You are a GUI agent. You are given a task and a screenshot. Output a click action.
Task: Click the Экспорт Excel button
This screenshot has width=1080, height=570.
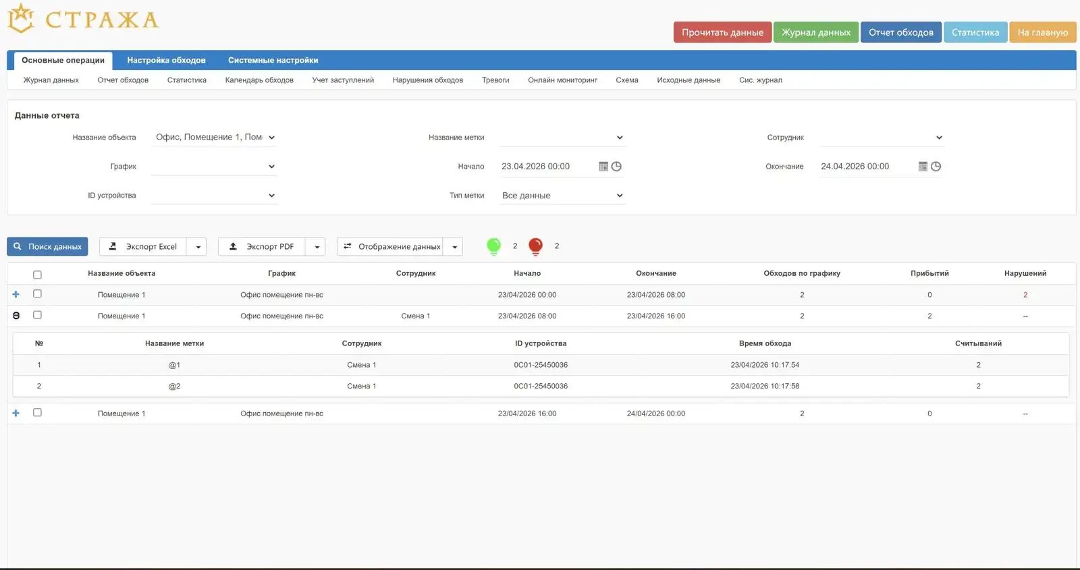click(x=143, y=247)
